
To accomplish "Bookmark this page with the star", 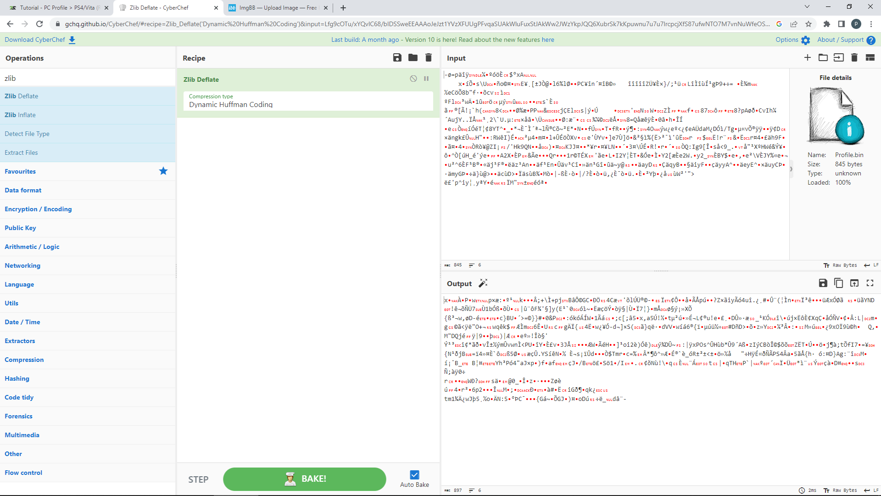I will 809,24.
